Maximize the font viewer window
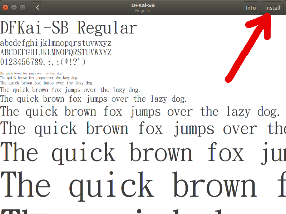 (23, 7)
